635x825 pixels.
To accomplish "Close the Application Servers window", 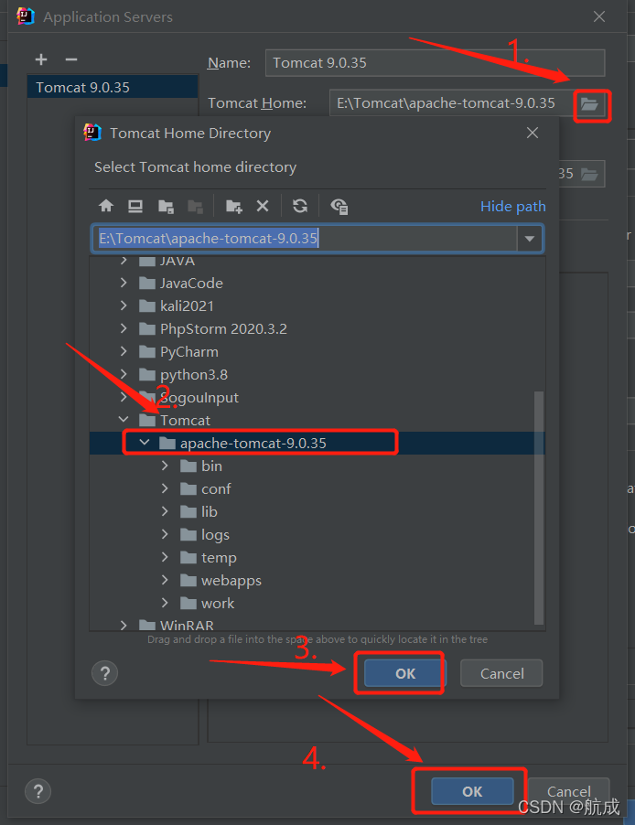I will point(599,16).
